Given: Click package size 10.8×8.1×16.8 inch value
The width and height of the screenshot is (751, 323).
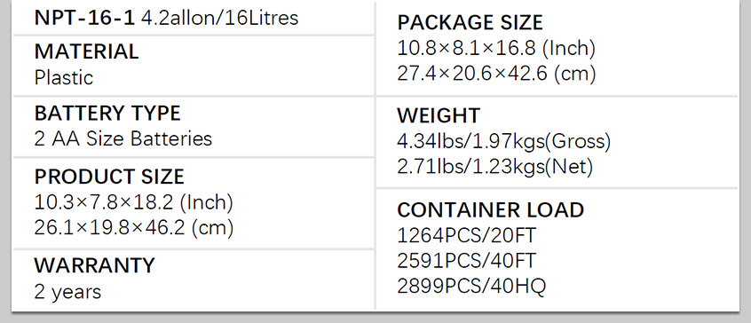Looking at the screenshot, I should tap(496, 48).
